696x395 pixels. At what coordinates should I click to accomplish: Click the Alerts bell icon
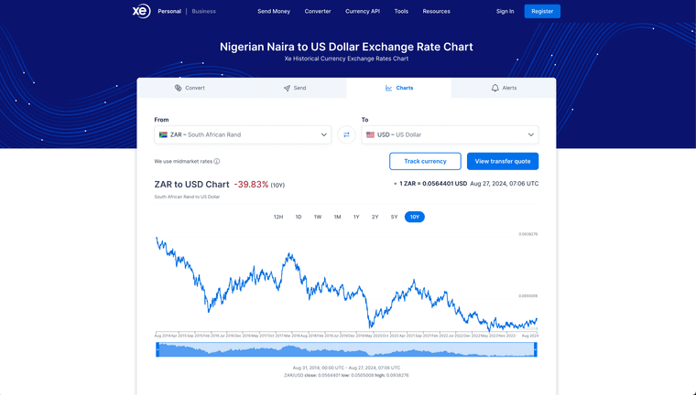tap(495, 88)
